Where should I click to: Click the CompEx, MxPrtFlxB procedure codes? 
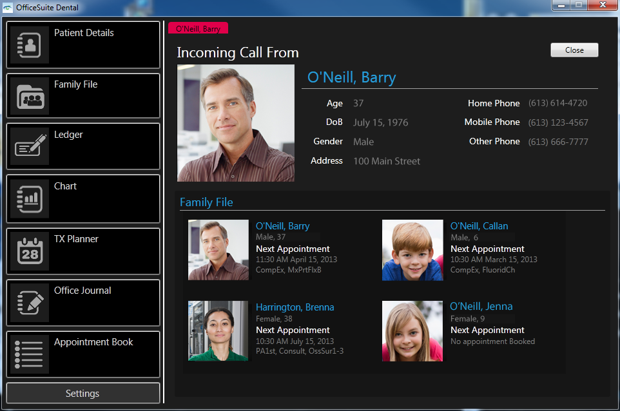(289, 270)
